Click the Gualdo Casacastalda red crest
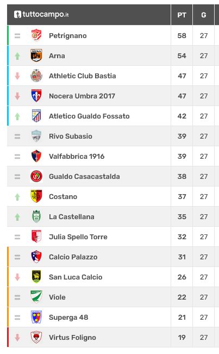The height and width of the screenshot is (354, 219). click(x=36, y=176)
